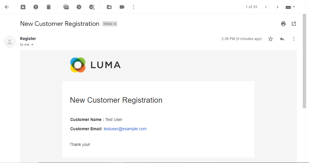The height and width of the screenshot is (163, 309).
Task: Open the email in a new window
Action: pos(294,24)
